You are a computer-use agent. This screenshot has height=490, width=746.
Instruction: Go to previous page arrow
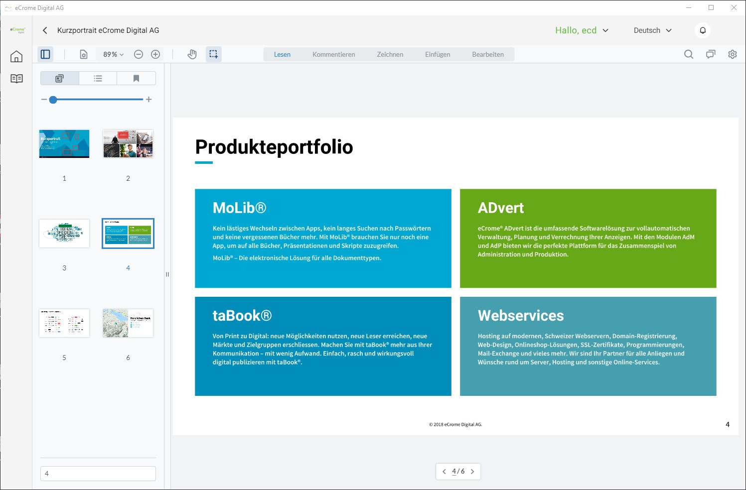coord(444,472)
